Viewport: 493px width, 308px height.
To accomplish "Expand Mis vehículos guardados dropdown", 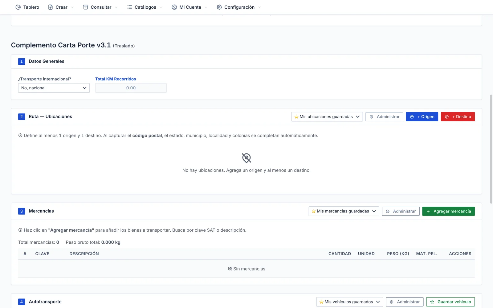I will 350,302.
